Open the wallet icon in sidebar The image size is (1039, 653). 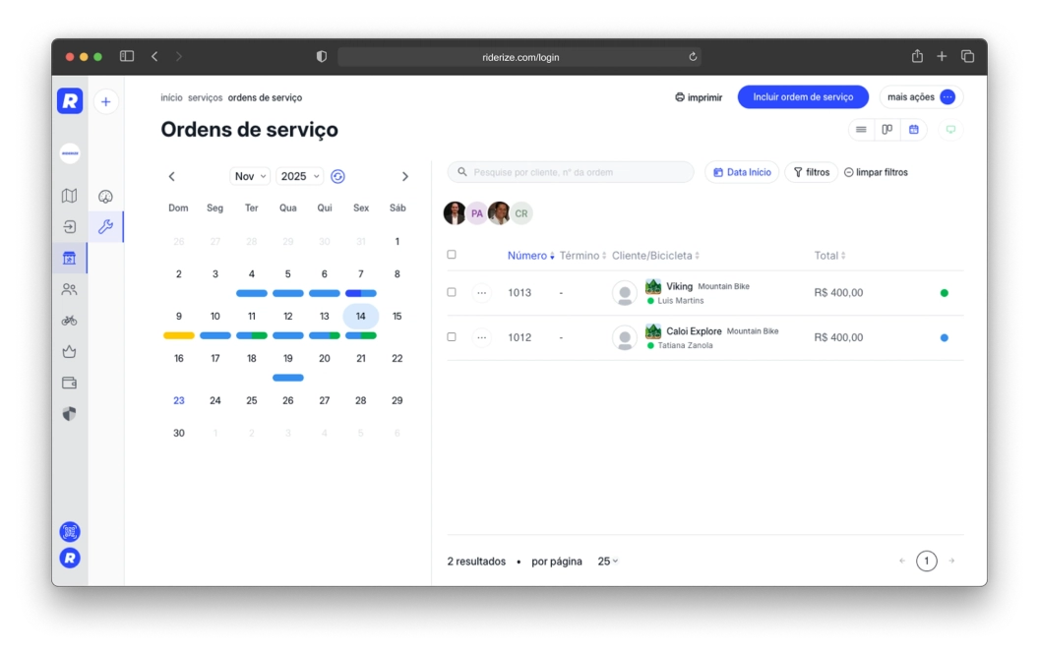coord(69,383)
